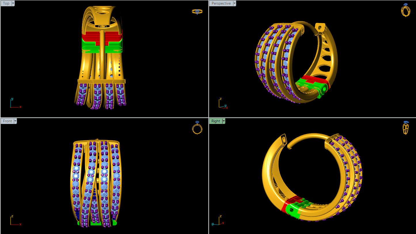The height and width of the screenshot is (234, 416).
Task: Expand the Right viewport dropdown arrow
Action: 223,121
